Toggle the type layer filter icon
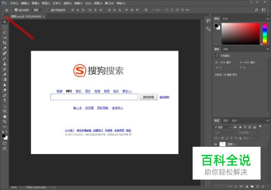 coord(245,127)
